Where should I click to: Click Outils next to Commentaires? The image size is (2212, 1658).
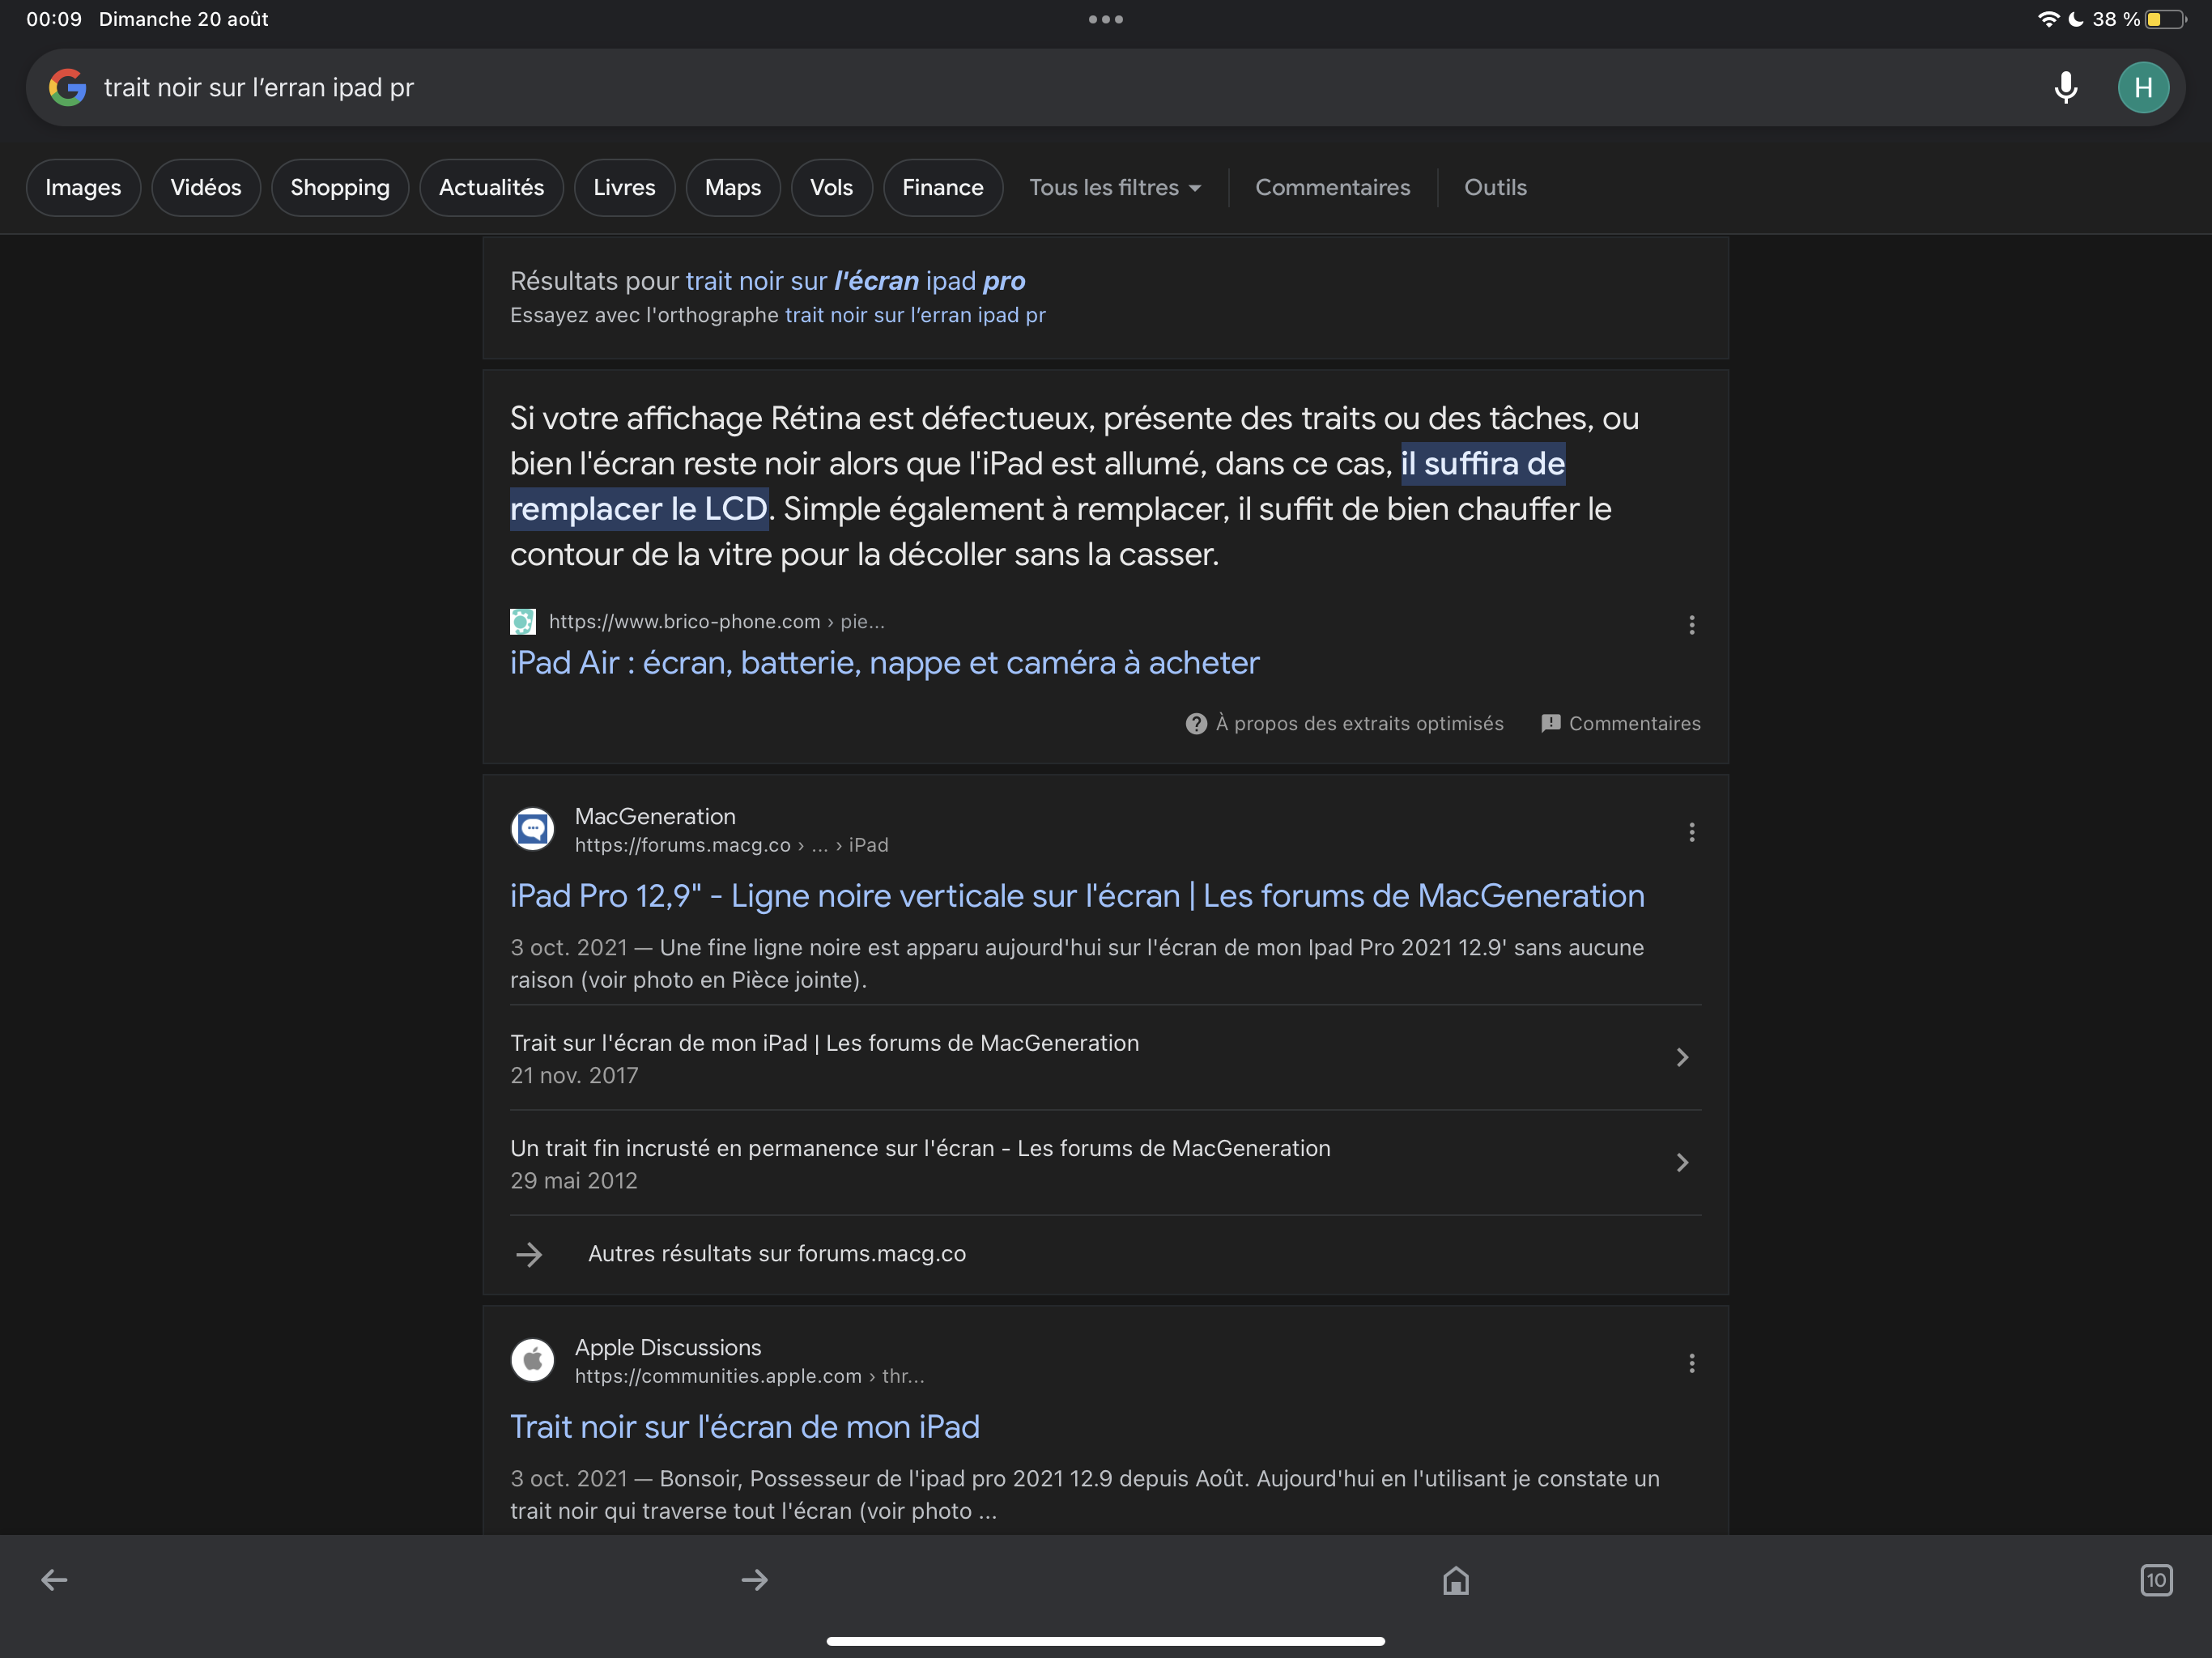pyautogui.click(x=1495, y=187)
